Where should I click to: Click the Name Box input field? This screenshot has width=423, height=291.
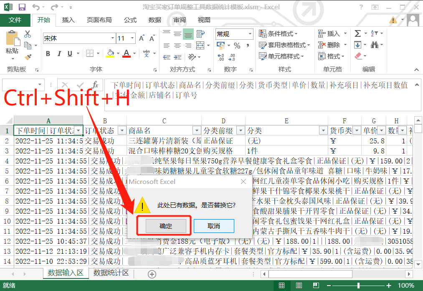coord(19,85)
